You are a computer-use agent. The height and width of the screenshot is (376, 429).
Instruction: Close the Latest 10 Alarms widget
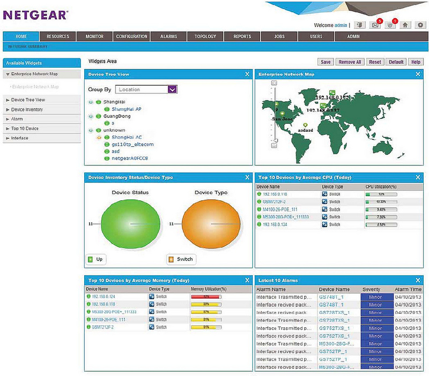[418, 280]
